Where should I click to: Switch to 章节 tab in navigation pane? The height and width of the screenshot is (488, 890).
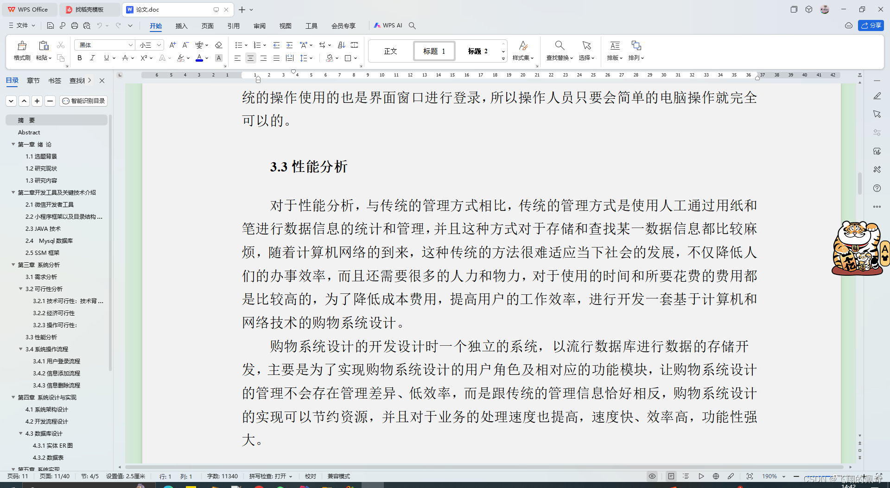tap(33, 80)
